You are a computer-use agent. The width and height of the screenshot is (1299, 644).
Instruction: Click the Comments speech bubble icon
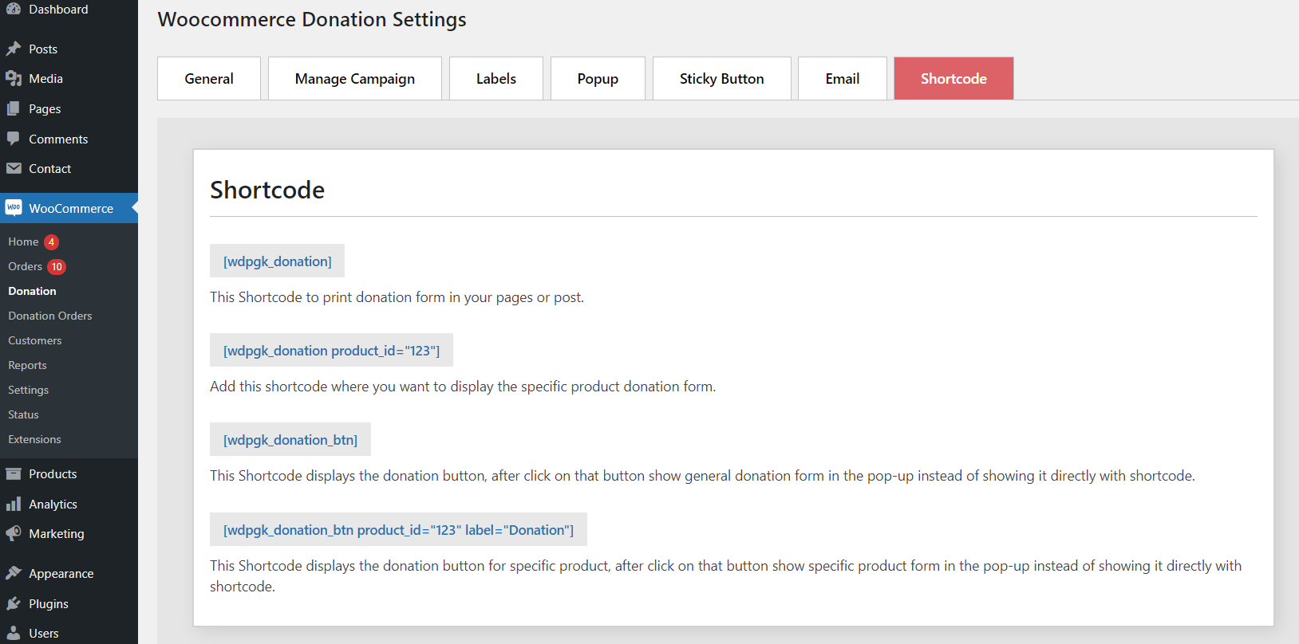click(14, 139)
